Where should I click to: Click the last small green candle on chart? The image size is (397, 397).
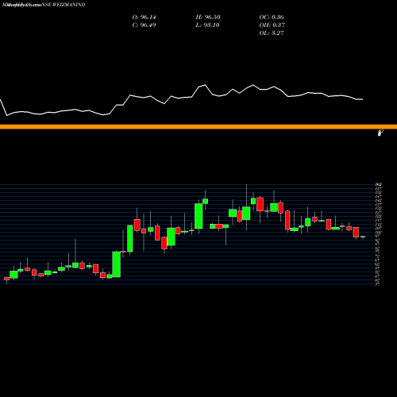pos(363,237)
